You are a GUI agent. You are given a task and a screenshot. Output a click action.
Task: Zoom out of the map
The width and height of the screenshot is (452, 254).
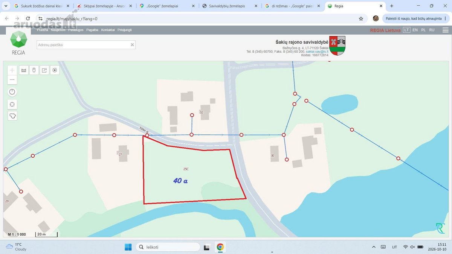point(12,79)
